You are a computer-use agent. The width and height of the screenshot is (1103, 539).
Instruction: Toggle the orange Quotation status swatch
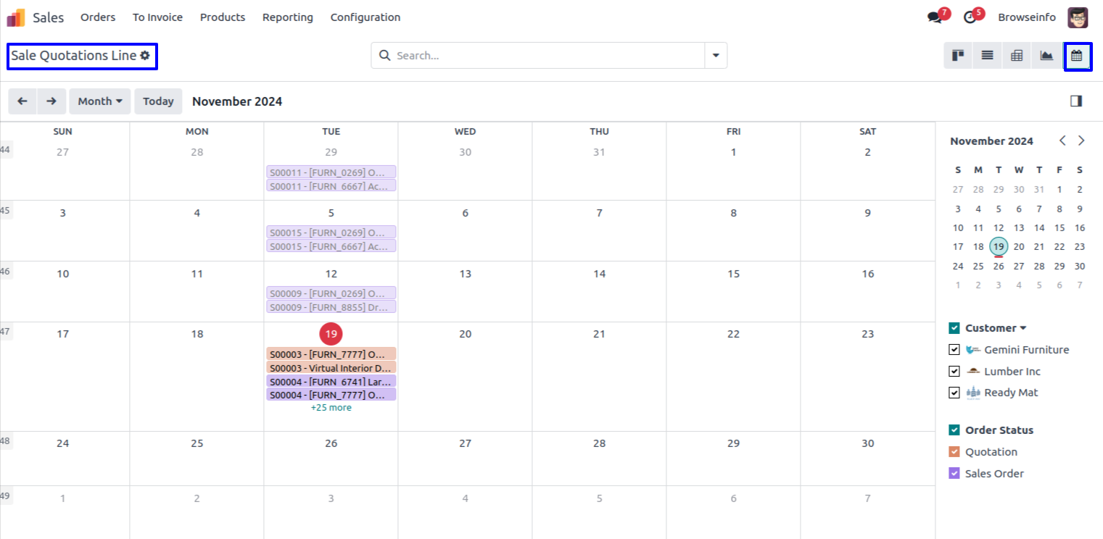954,452
